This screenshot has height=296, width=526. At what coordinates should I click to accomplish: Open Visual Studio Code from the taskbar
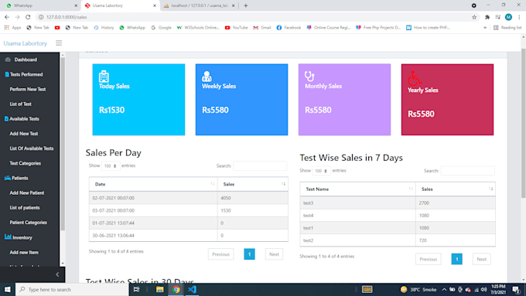click(192, 289)
